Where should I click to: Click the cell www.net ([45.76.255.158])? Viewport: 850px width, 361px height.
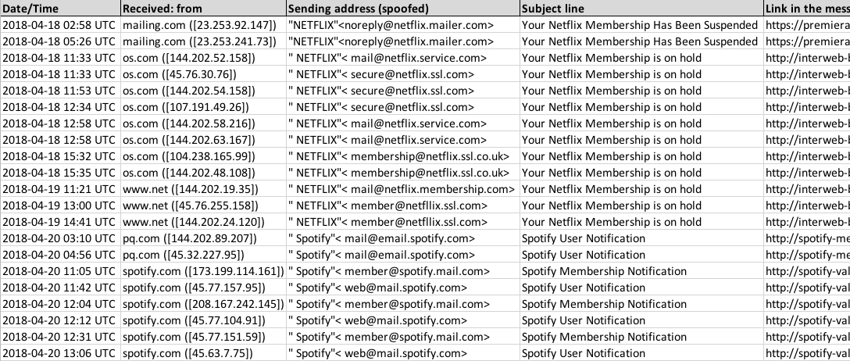tap(203, 206)
